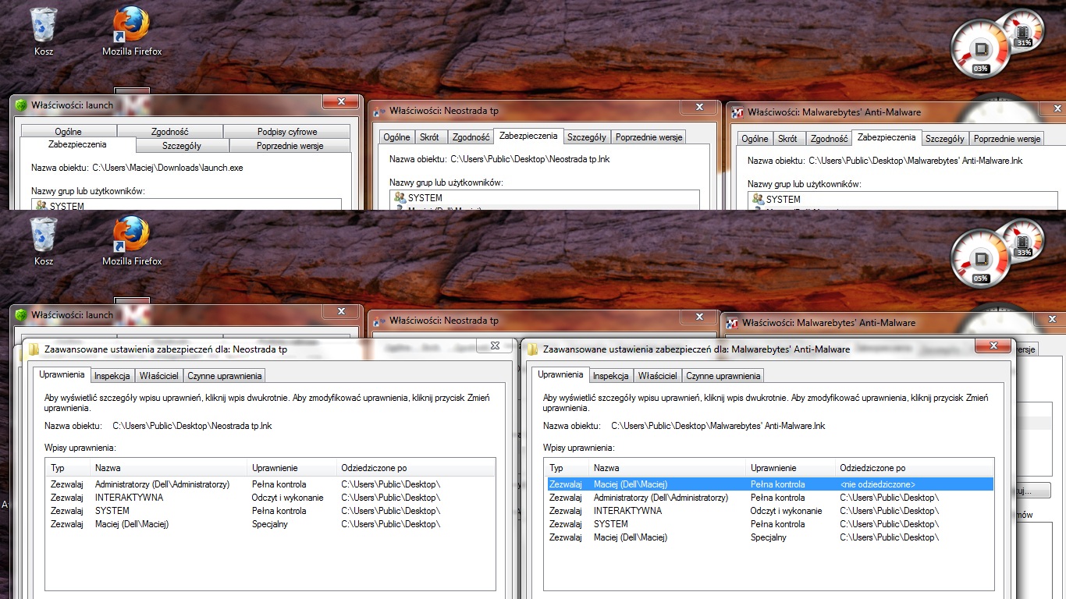This screenshot has width=1066, height=599.
Task: Open the Inspekcja tab in the Neostrada tp advanced dialog
Action: tap(112, 376)
